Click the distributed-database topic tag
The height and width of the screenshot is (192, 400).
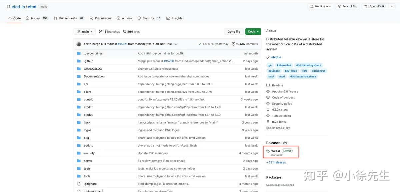tap(303, 76)
